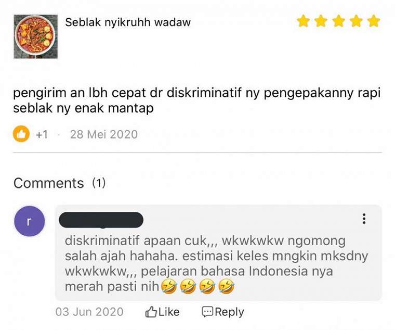
Task: Click the third rating star
Action: click(x=338, y=21)
